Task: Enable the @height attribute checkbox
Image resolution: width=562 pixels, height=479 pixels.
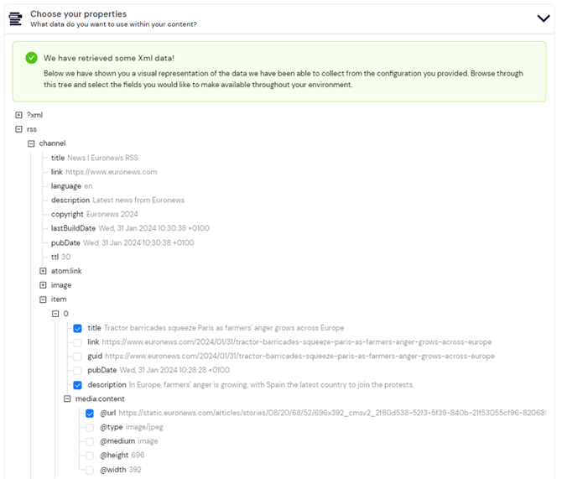Action: [90, 456]
